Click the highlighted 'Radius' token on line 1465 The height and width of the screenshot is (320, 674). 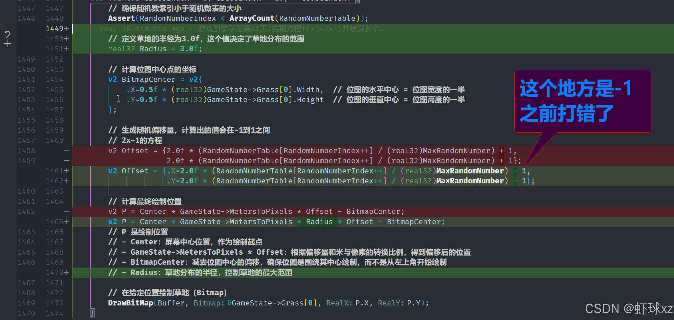click(319, 222)
